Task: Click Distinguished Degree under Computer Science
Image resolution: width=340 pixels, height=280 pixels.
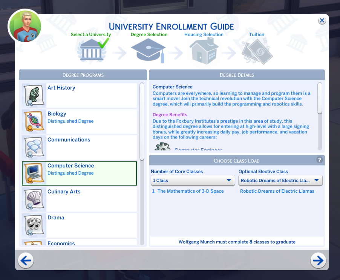Action: pos(70,173)
